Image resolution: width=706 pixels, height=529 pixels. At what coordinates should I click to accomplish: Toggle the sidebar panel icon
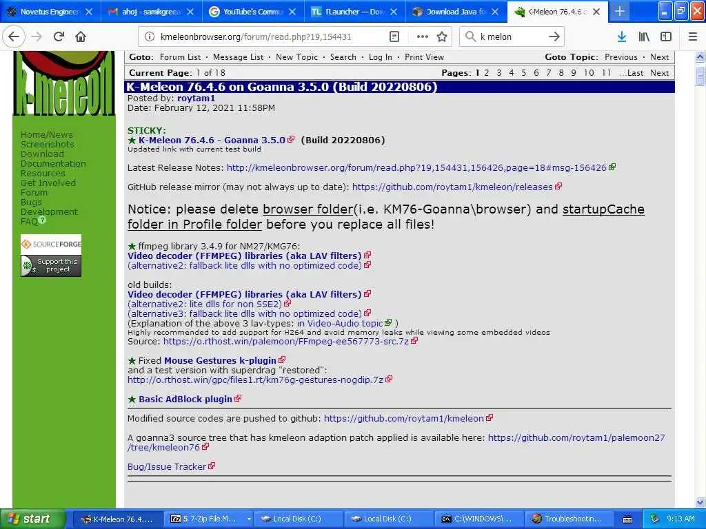coord(666,37)
